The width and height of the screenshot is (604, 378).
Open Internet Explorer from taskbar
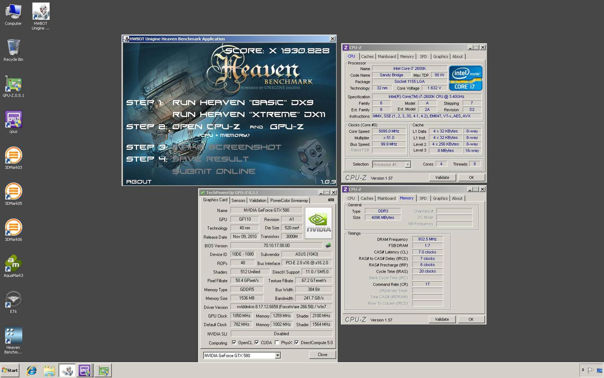[31, 370]
